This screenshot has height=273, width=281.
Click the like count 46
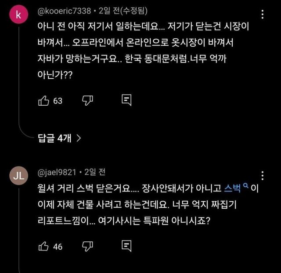pos(58,247)
